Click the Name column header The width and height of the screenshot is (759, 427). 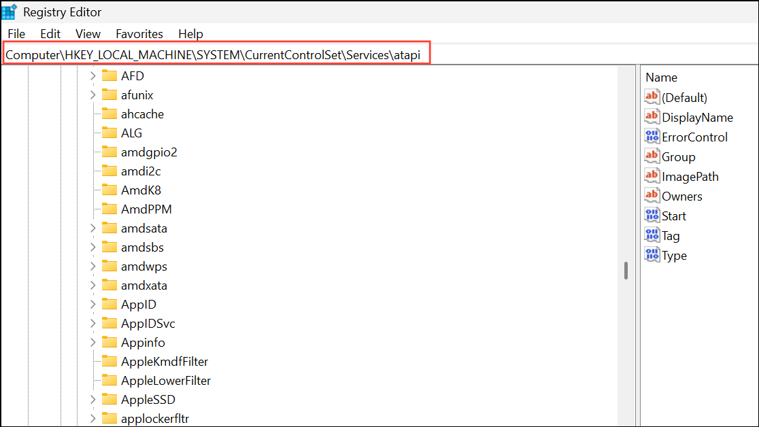point(661,78)
